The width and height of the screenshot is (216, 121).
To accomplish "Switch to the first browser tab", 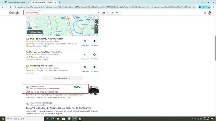I will pos(17,2).
